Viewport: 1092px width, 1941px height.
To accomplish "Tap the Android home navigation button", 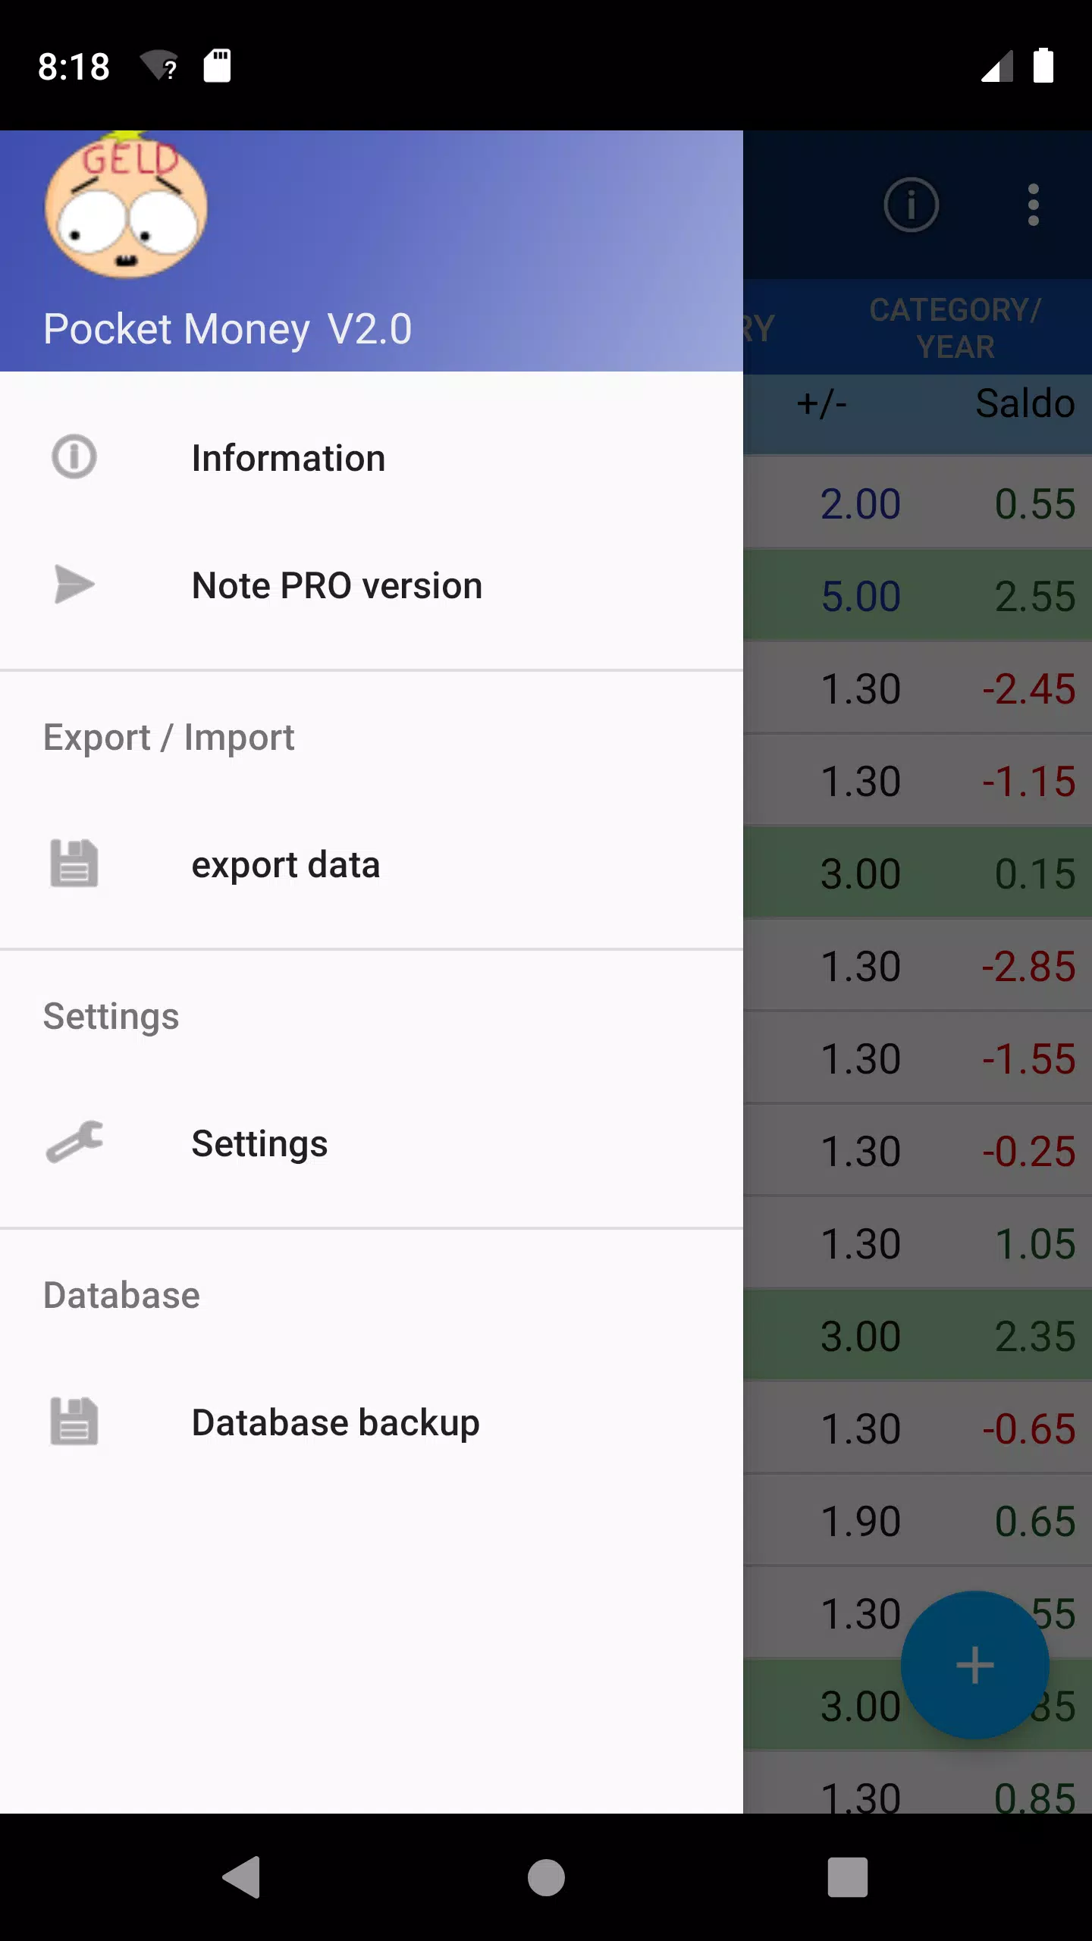I will point(546,1877).
